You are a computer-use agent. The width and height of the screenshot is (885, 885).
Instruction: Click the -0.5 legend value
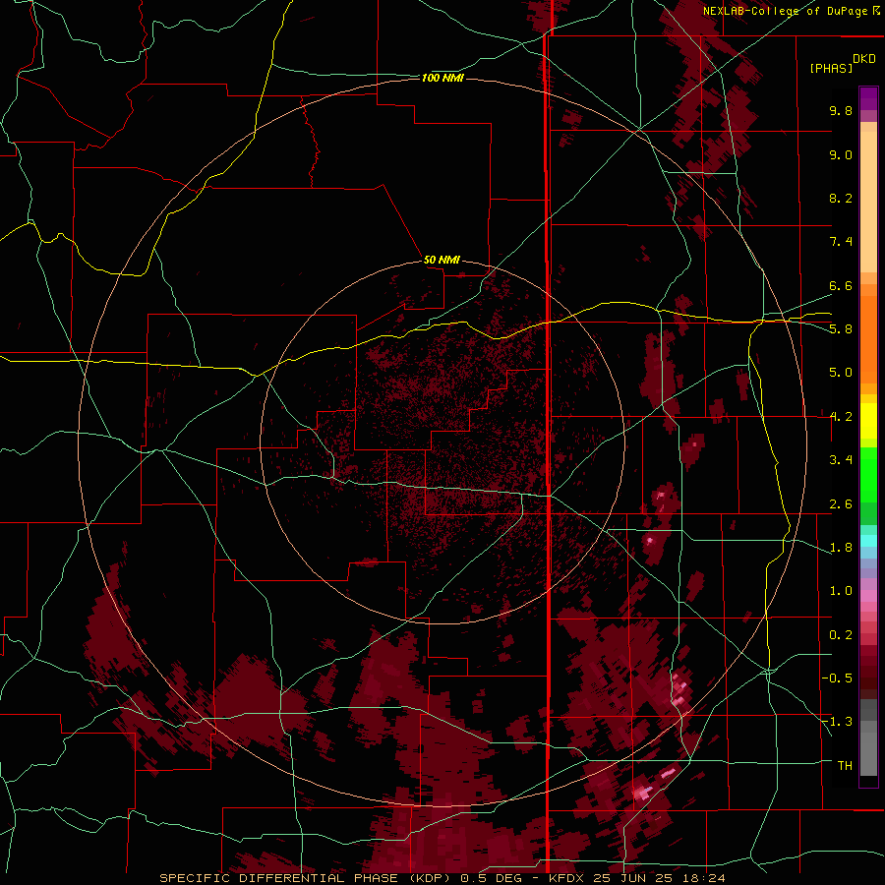tap(837, 678)
